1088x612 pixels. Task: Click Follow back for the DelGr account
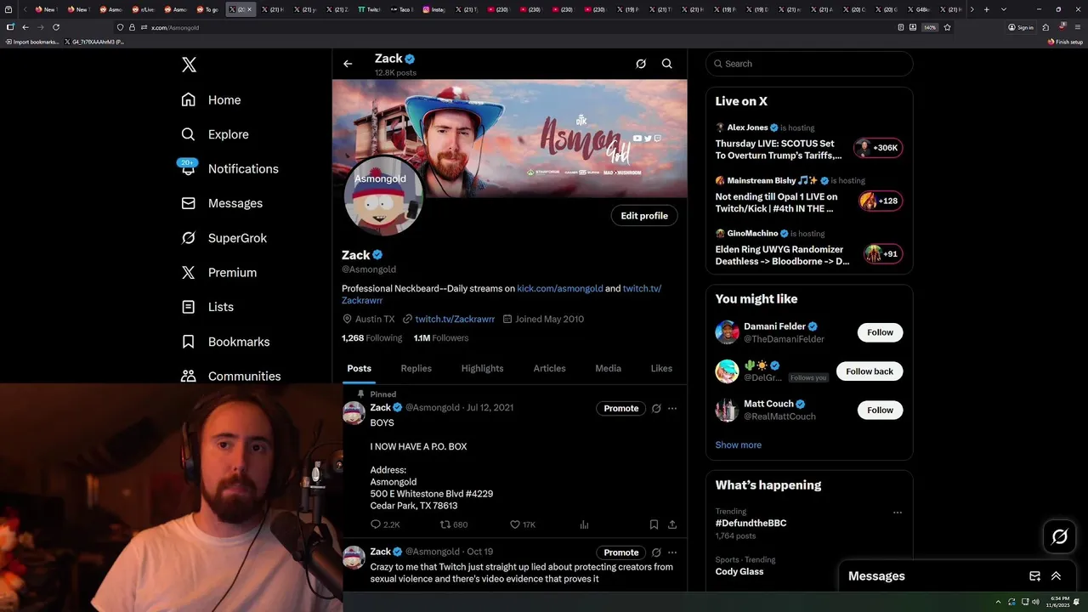[x=870, y=371]
